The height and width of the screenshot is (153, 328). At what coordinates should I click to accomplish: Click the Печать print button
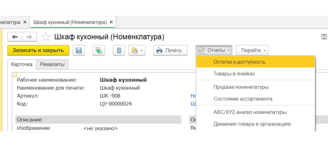coord(170,50)
